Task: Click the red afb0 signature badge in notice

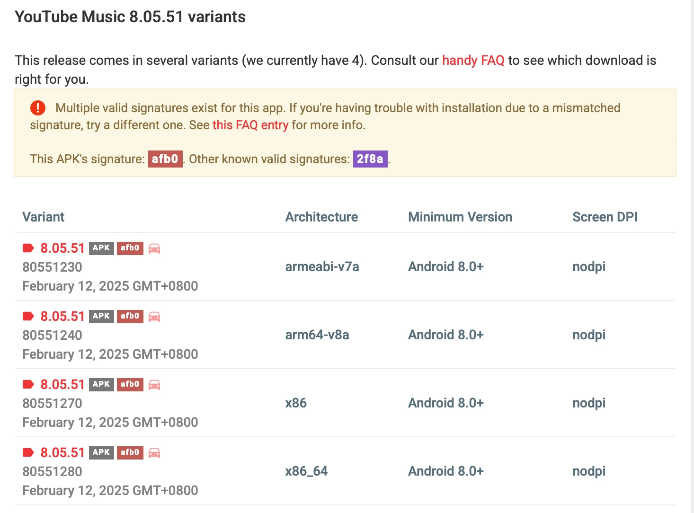Action: [165, 159]
